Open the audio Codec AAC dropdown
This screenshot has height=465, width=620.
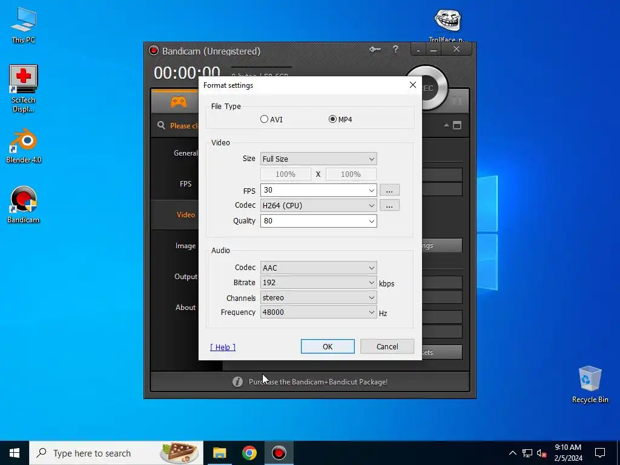pyautogui.click(x=318, y=268)
